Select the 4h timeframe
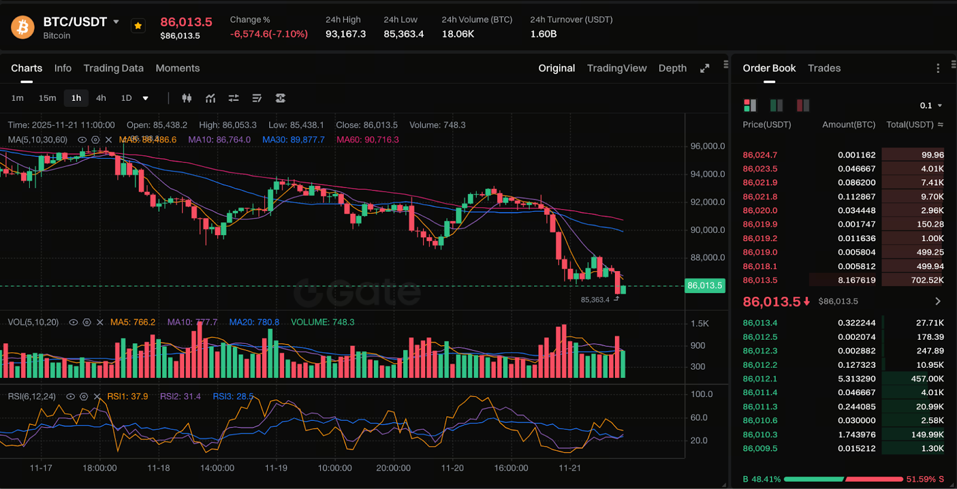This screenshot has height=489, width=957. 101,98
